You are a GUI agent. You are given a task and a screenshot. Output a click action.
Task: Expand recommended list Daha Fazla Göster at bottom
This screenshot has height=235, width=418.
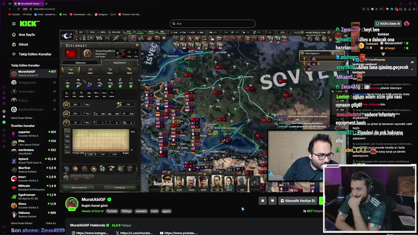click(x=22, y=223)
